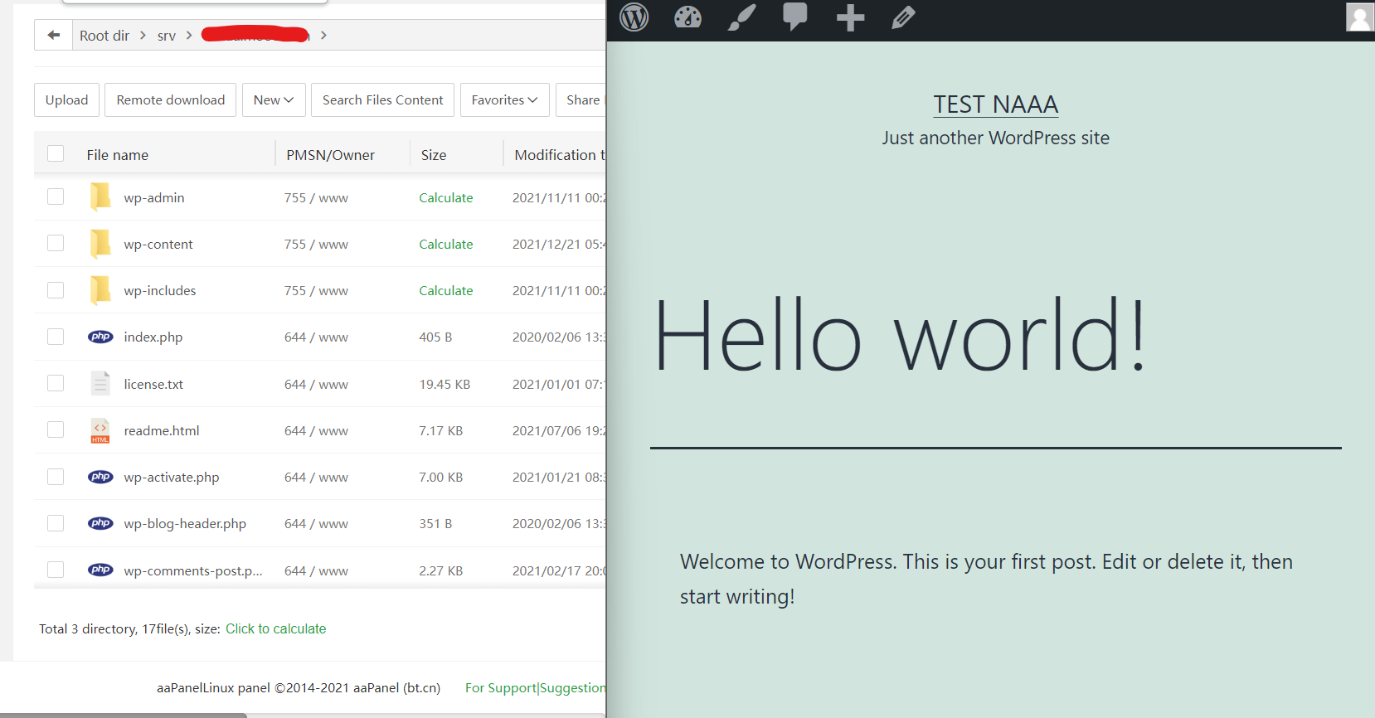Click the plus icon to add new
1375x718 pixels.
(850, 17)
